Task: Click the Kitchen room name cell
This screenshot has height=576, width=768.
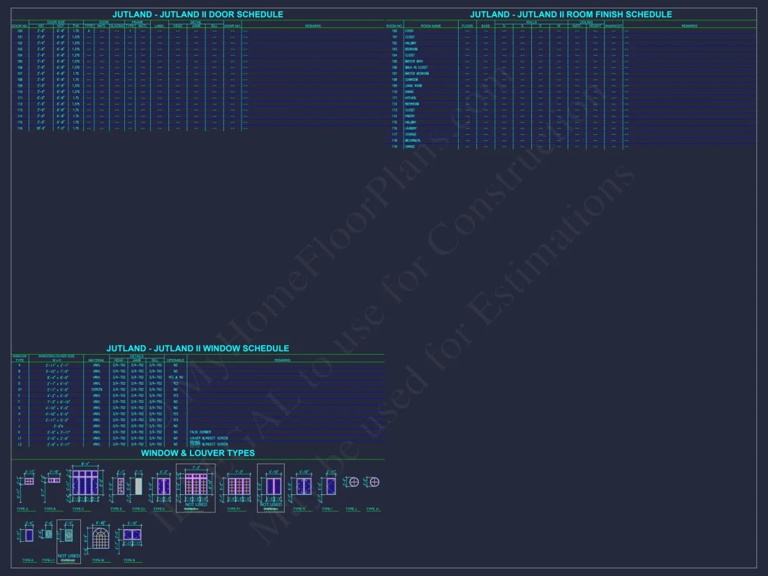Action: click(411, 98)
